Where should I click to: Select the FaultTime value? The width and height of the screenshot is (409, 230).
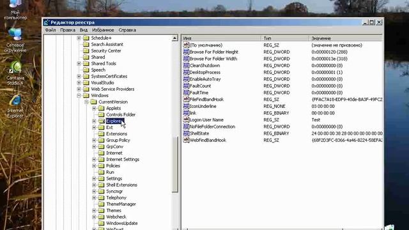pos(199,93)
